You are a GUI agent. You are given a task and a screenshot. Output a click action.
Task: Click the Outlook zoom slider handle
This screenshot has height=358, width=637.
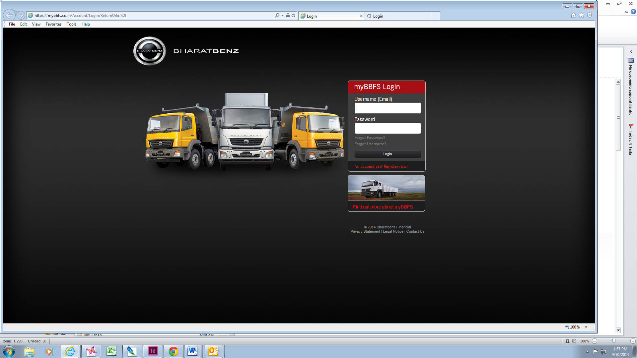tap(614, 341)
